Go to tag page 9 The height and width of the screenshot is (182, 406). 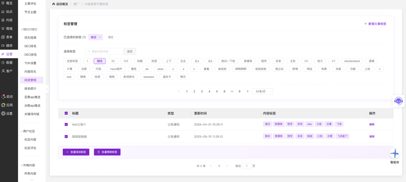[239, 91]
